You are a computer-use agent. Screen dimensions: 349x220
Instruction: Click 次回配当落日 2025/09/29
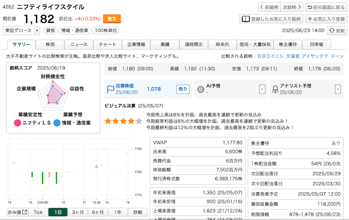coord(327,174)
